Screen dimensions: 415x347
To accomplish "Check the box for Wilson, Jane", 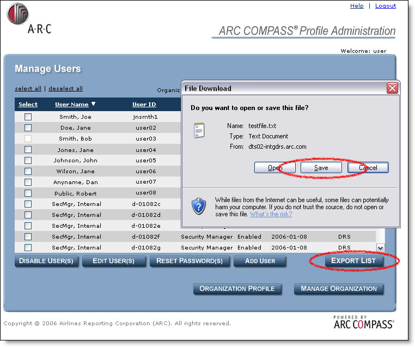I will [28, 171].
